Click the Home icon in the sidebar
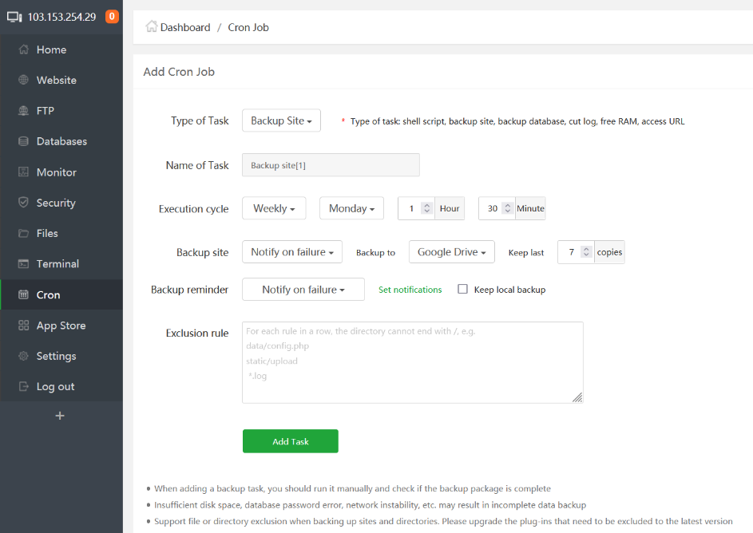The width and height of the screenshot is (753, 533). [x=23, y=49]
